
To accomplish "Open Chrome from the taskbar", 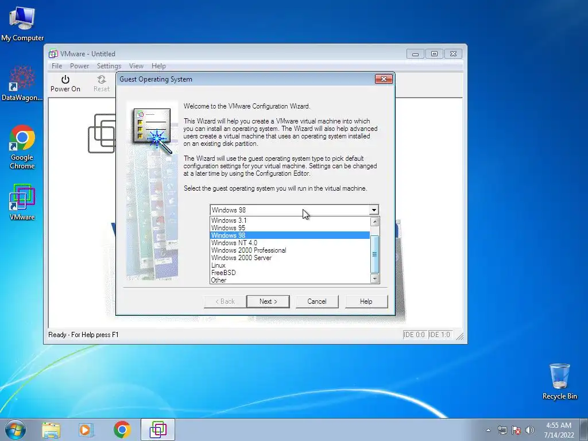I will pyautogui.click(x=122, y=430).
